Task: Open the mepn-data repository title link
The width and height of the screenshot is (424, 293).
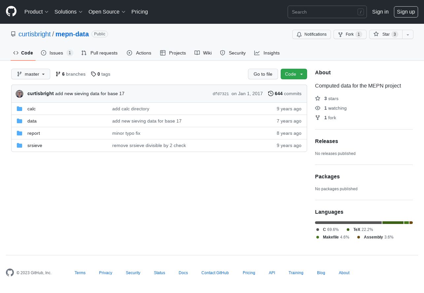Action: (72, 34)
